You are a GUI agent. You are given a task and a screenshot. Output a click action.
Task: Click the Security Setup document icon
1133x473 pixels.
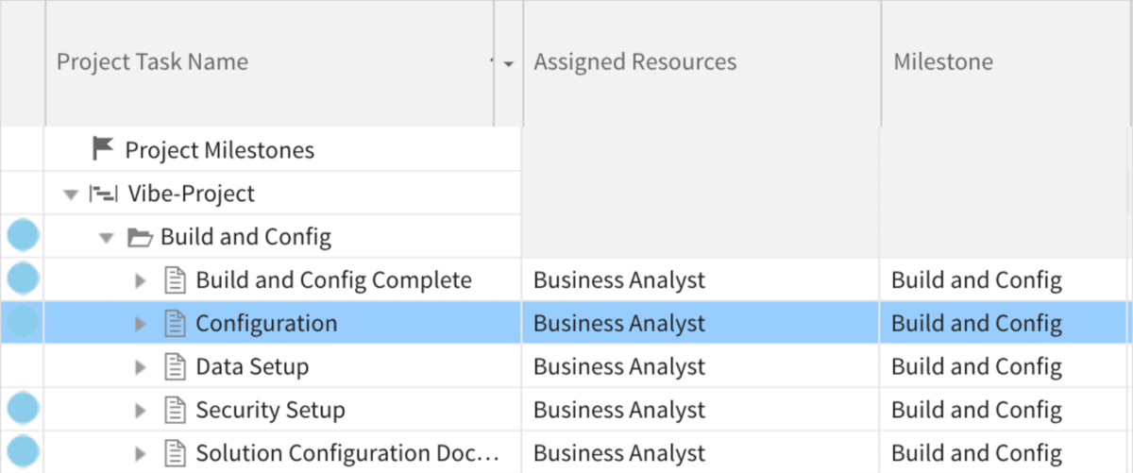click(174, 410)
